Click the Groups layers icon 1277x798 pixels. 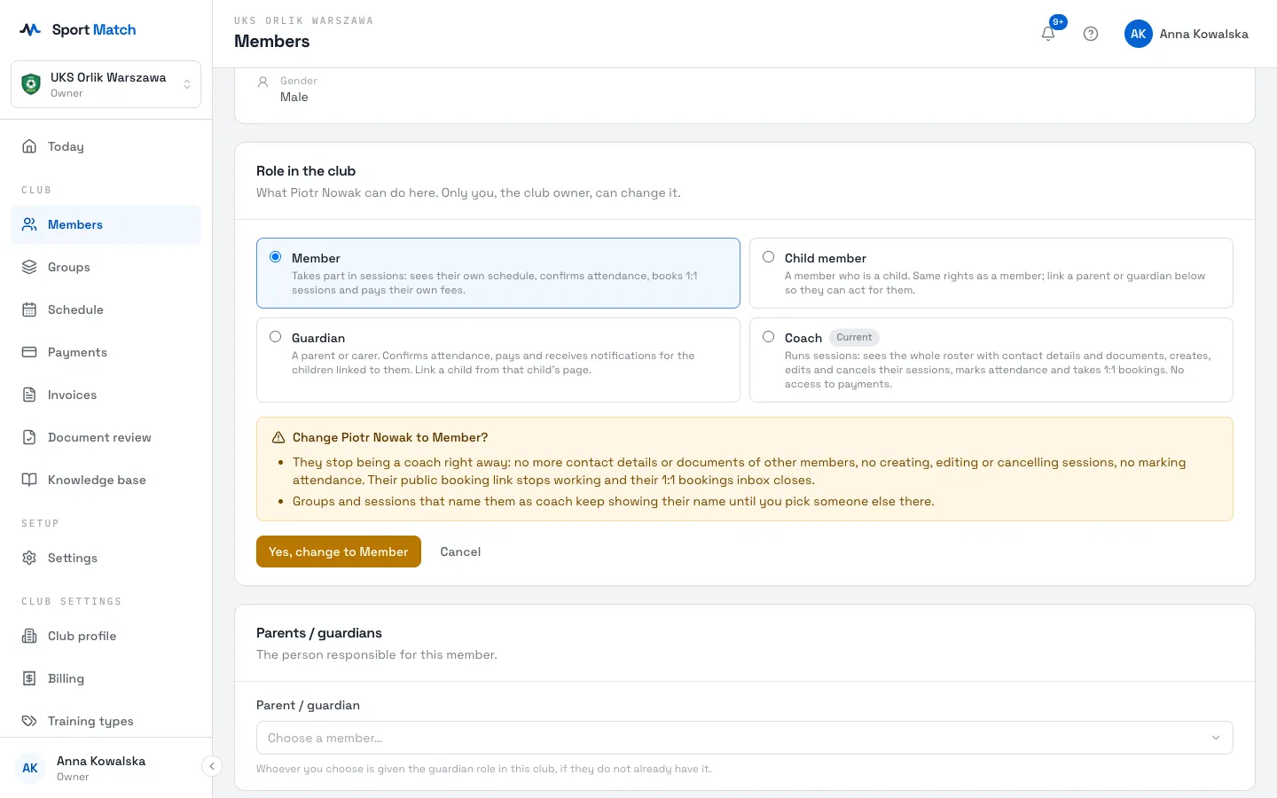(x=29, y=267)
